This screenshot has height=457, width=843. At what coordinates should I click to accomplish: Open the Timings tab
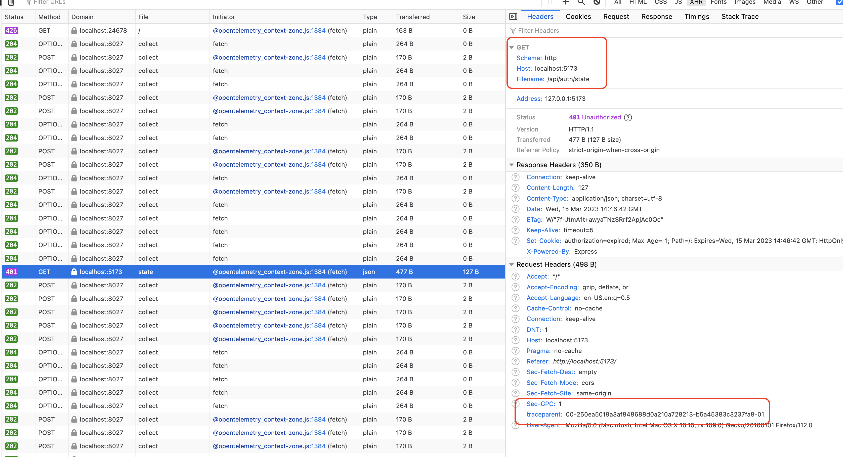(696, 16)
